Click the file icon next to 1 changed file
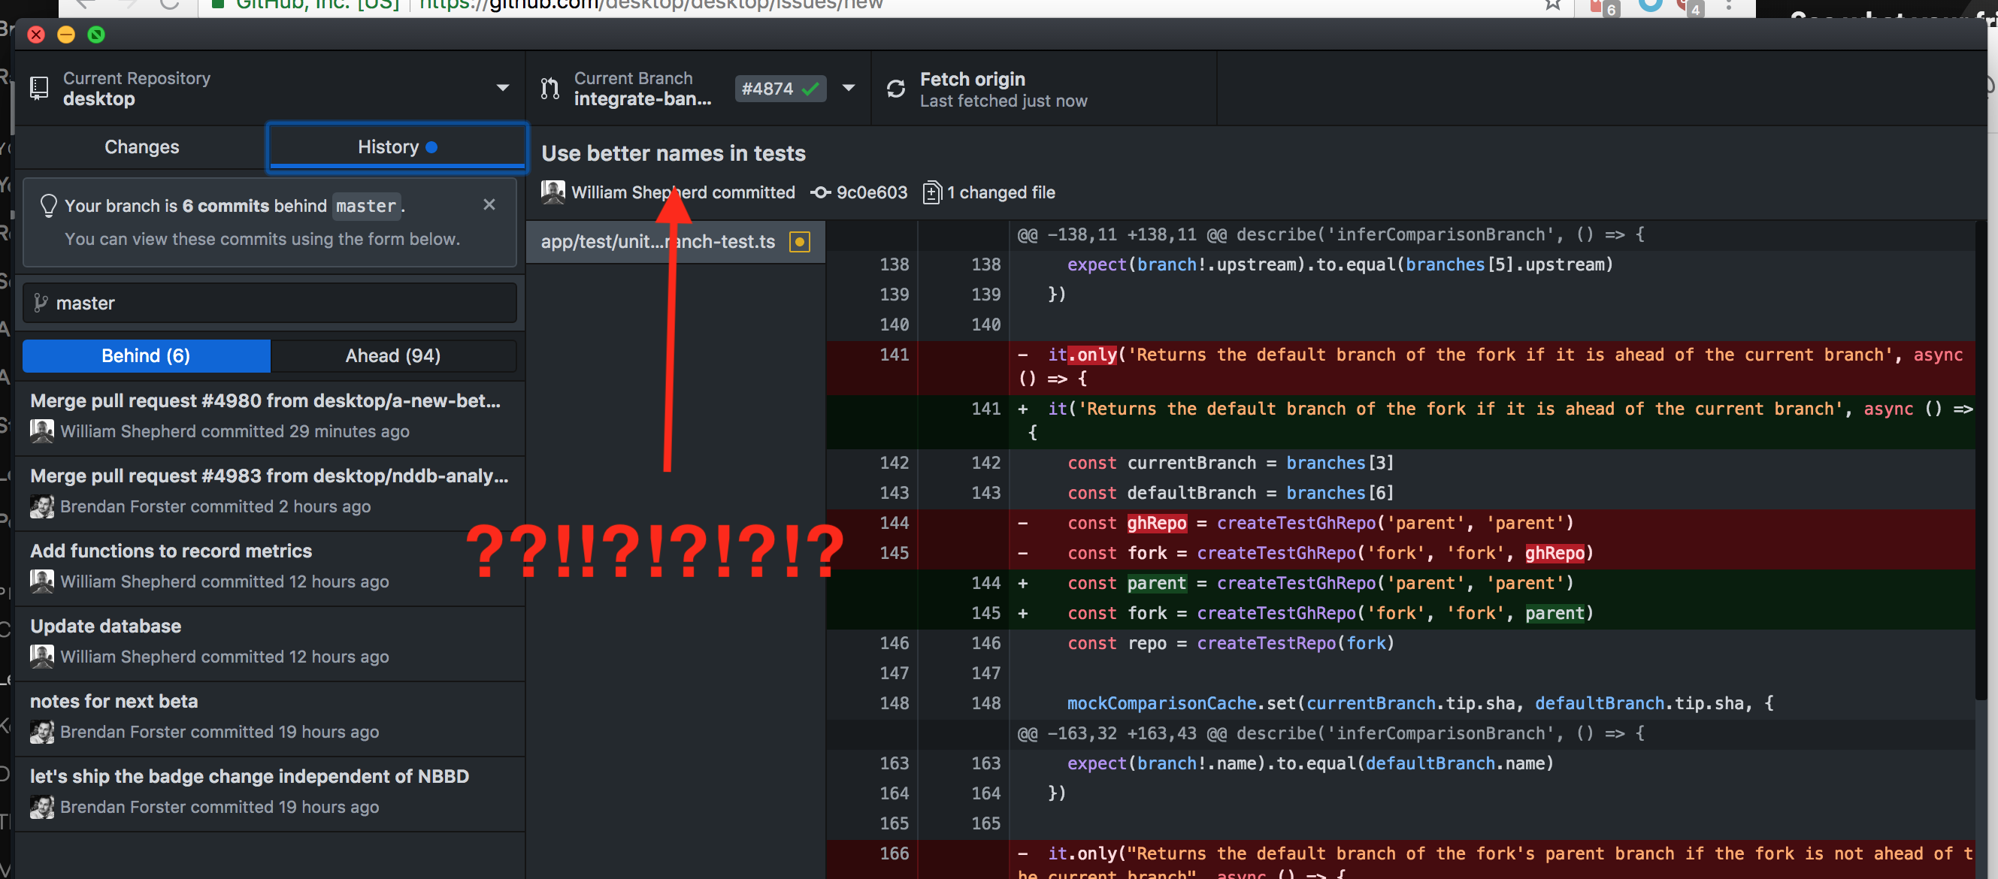 tap(931, 192)
